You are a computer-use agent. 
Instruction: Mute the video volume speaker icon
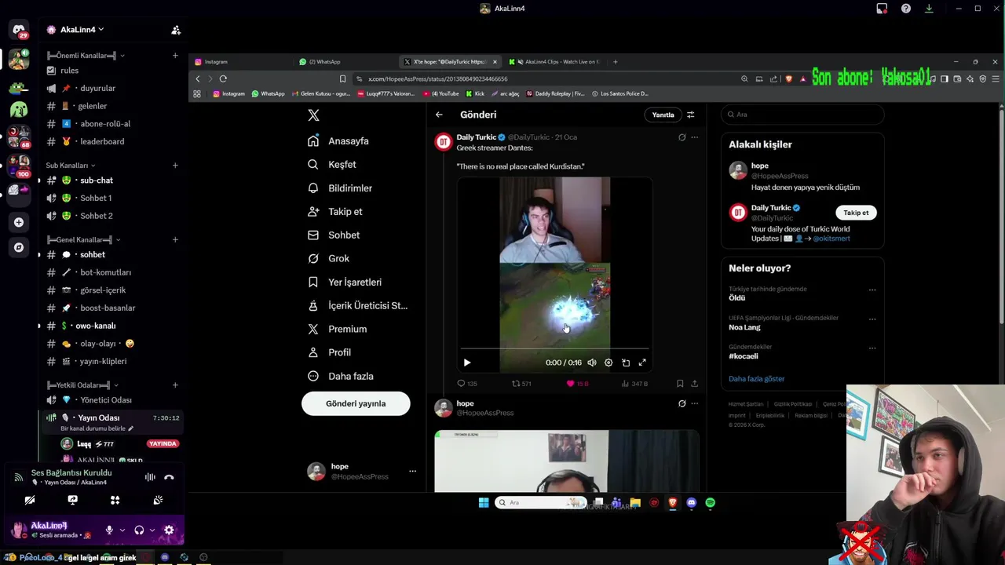click(592, 363)
